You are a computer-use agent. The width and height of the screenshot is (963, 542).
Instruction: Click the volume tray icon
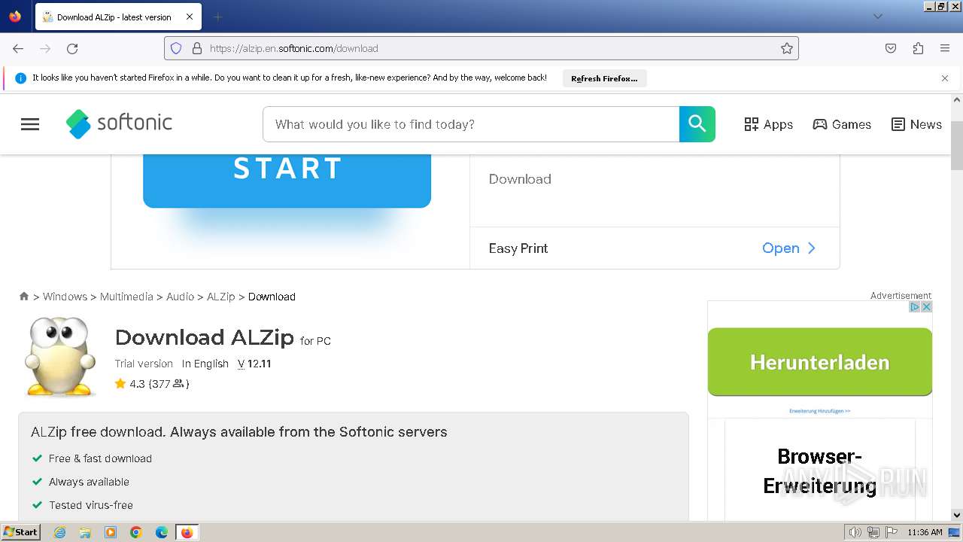coord(855,532)
